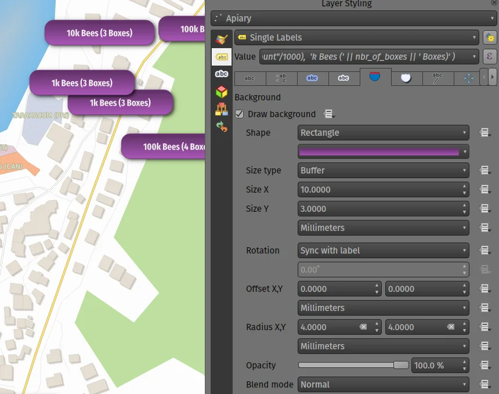Click data-defined override next to Shape
This screenshot has height=394, width=499.
coord(485,133)
